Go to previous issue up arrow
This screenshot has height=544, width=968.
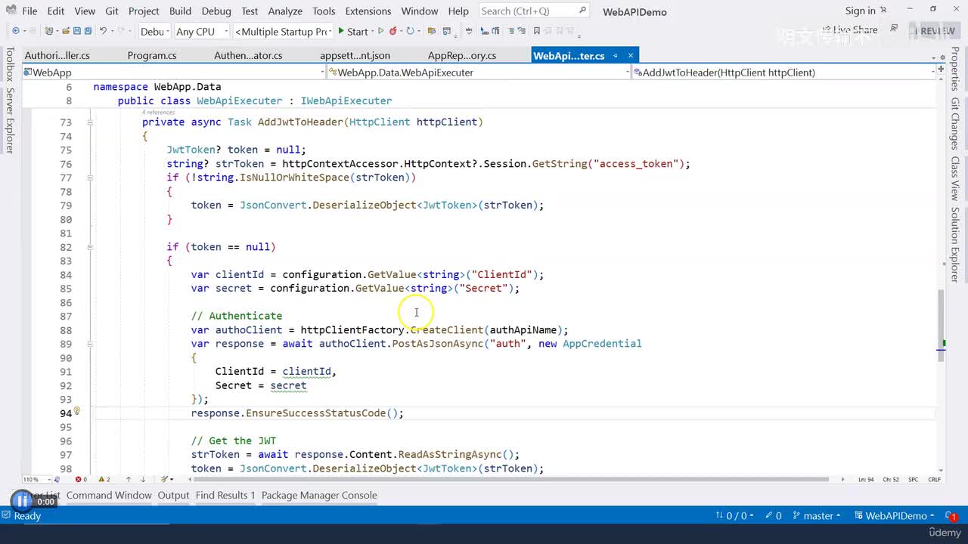coord(129,479)
